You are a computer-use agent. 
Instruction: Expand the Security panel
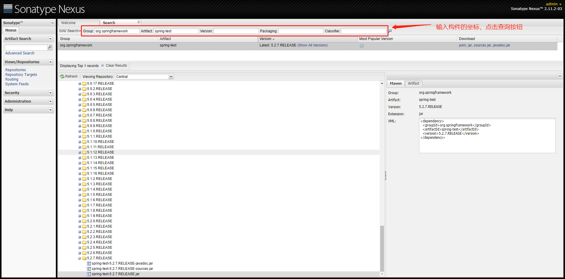50,93
